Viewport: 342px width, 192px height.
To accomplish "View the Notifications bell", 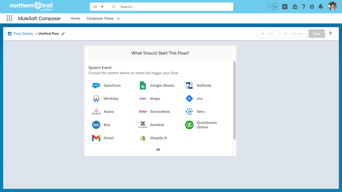I will click(320, 7).
